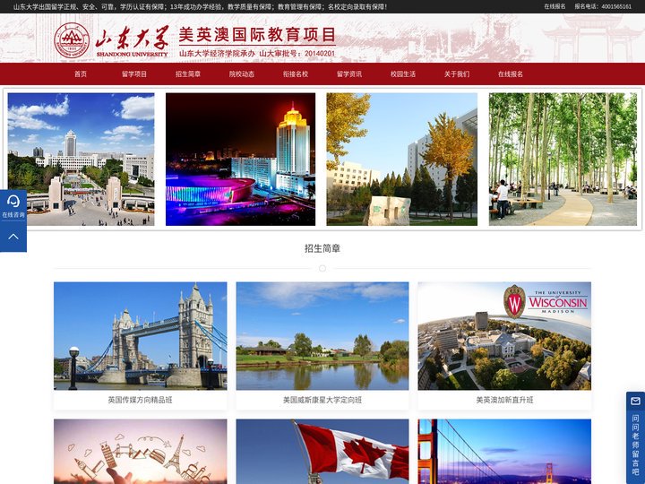Click the Wisconsin Madison campus thumbnail
Screen dimensions: 645x484
click(504, 336)
